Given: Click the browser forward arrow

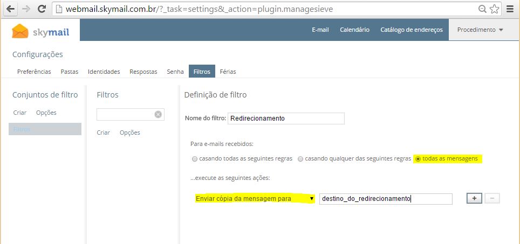Looking at the screenshot, I should 25,9.
